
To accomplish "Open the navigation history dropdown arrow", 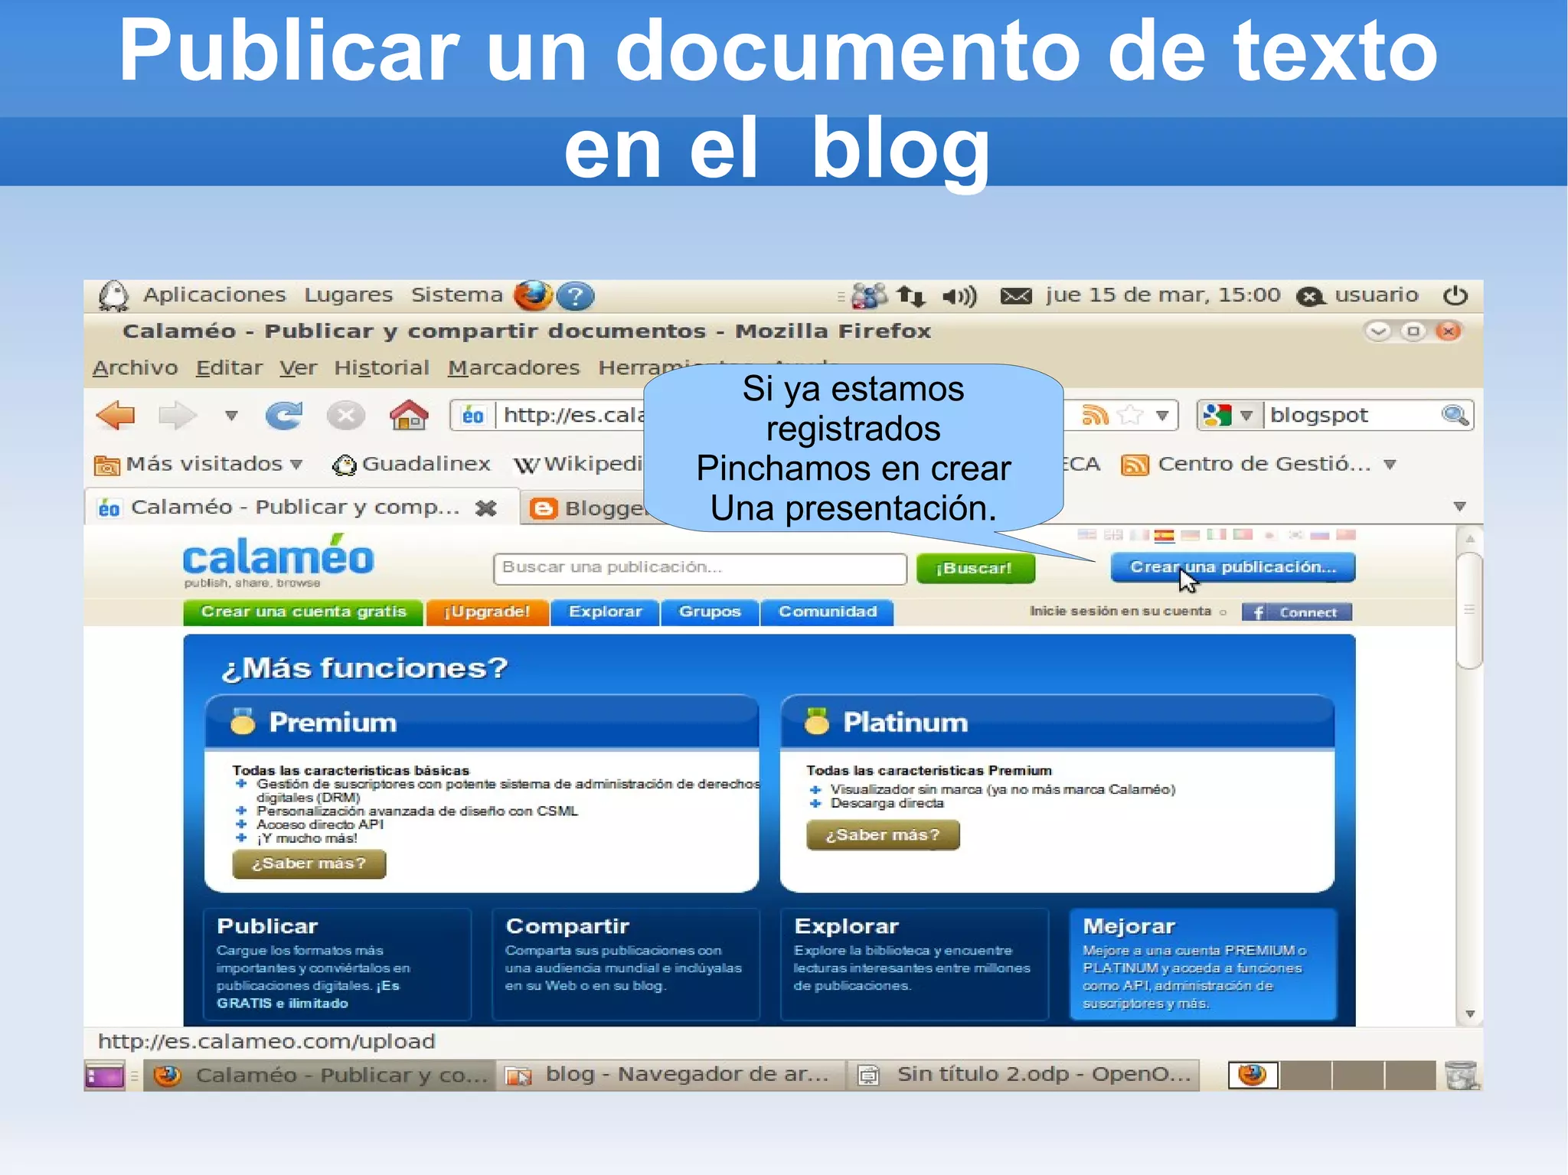I will (x=231, y=416).
